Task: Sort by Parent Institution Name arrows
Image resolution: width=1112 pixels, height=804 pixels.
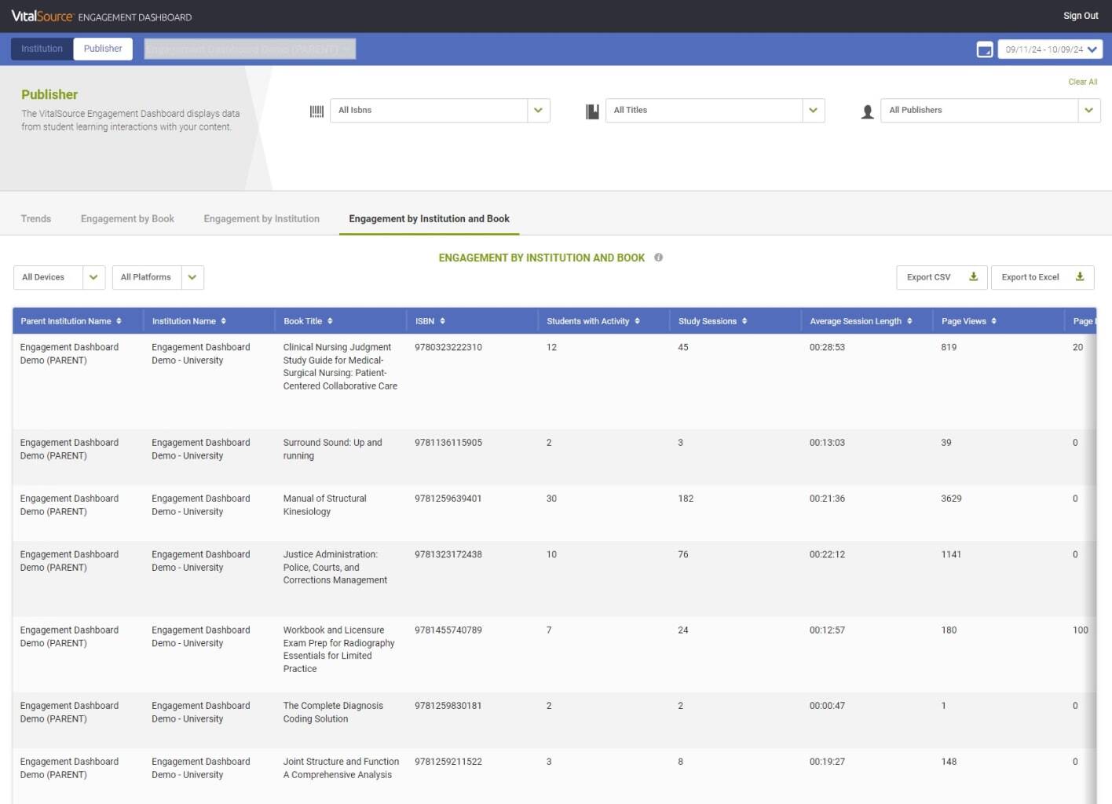Action: click(119, 321)
